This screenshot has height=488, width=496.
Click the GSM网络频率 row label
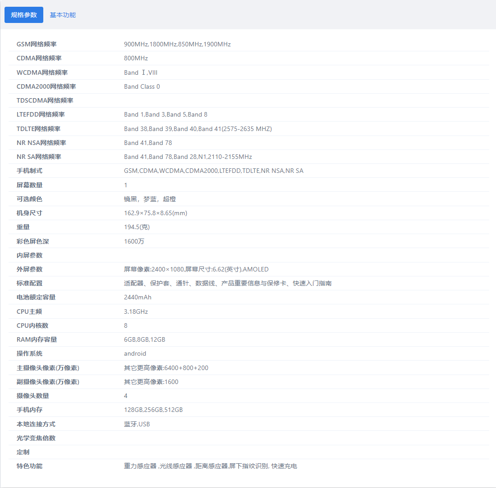[37, 44]
